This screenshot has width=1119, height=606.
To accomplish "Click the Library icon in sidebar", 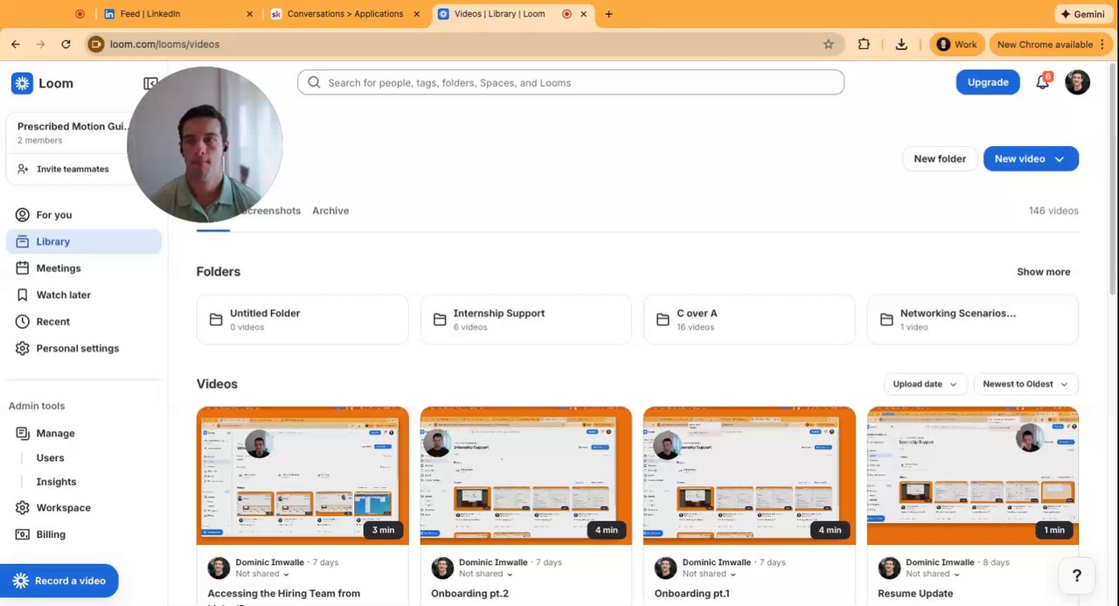I will click(x=23, y=241).
